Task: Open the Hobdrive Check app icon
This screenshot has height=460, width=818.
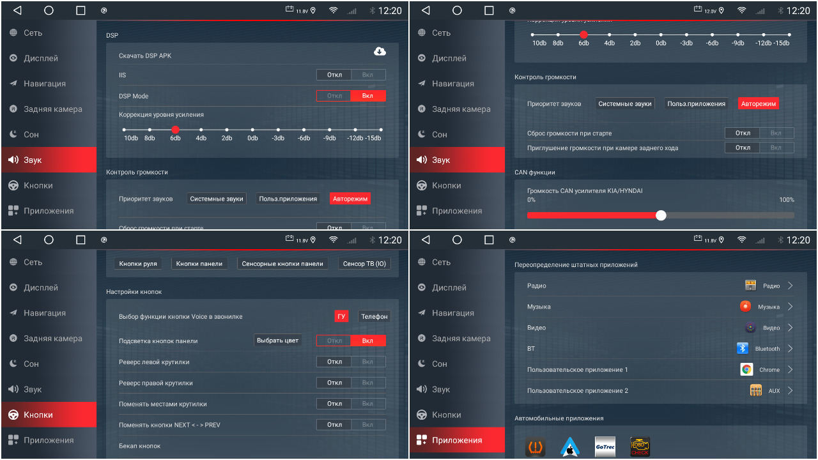Action: coord(640,447)
